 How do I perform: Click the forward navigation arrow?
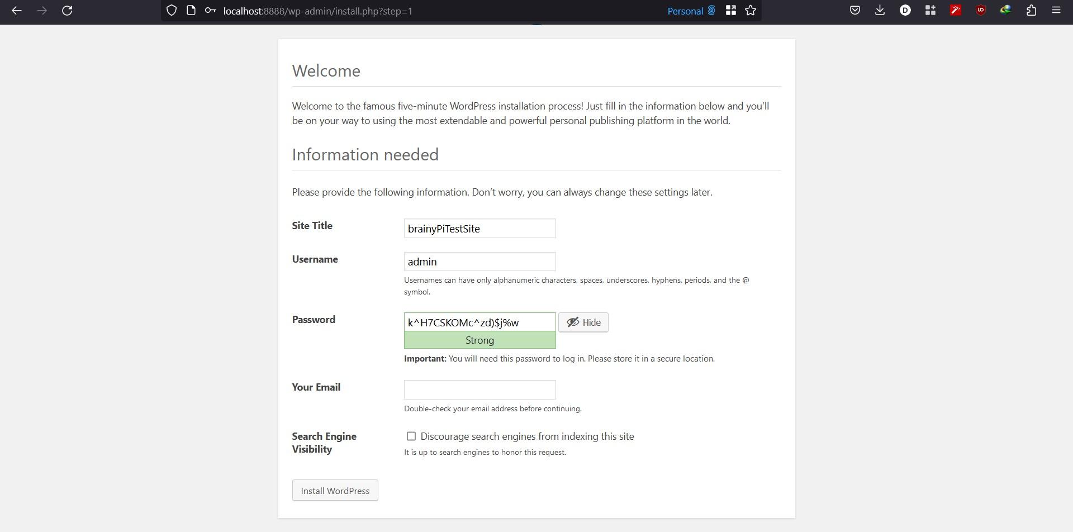pos(42,11)
